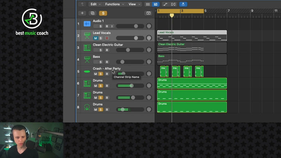Solo the Clean Electric Guitar track
This screenshot has width=281, height=158.
tap(101, 50)
